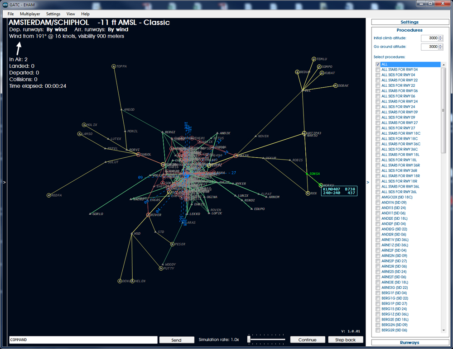The width and height of the screenshot is (453, 349).
Task: Collapse the Procedures panel header
Action: [410, 30]
